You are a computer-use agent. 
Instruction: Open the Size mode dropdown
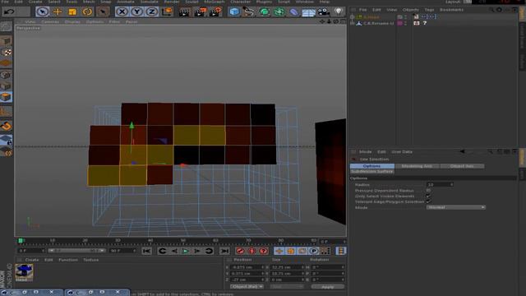[287, 287]
